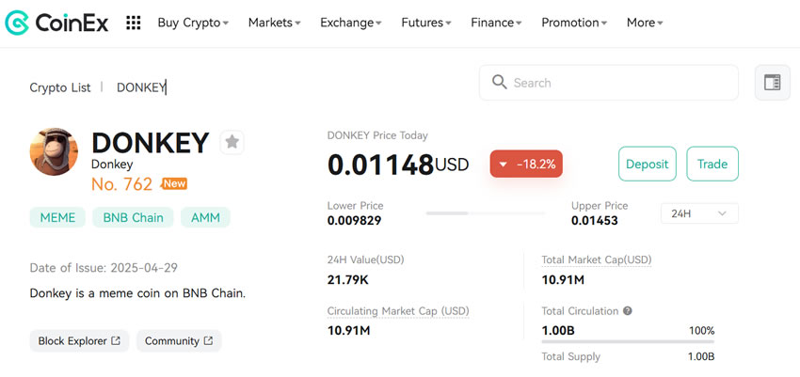
Task: Open the Futures menu
Action: (426, 23)
